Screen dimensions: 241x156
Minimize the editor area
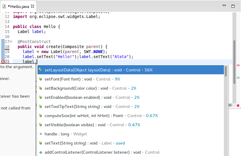pyautogui.click(x=225, y=6)
